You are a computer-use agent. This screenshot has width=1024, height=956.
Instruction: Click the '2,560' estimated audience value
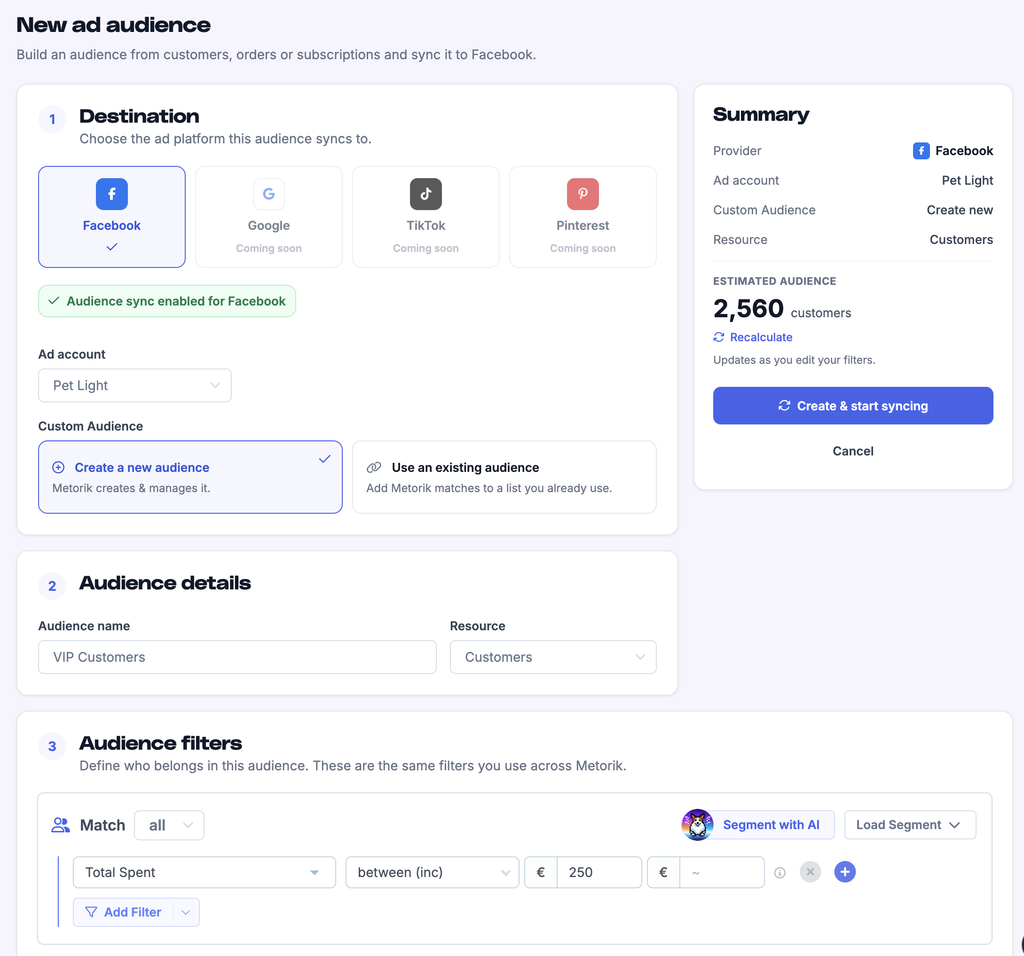(749, 309)
